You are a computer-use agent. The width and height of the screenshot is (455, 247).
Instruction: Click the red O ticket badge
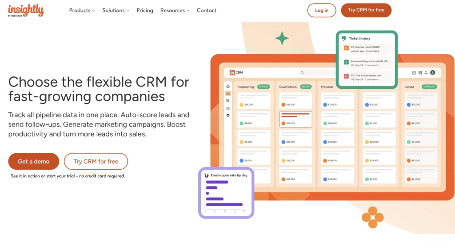coord(346,76)
